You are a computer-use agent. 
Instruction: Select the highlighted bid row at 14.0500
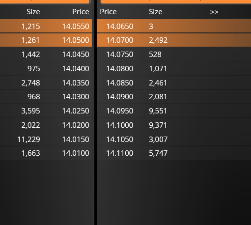pos(46,40)
